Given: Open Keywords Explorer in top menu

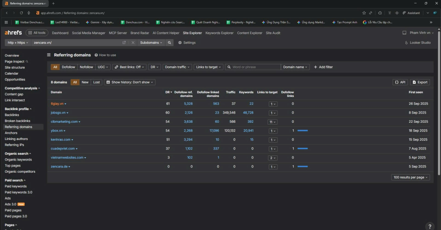Looking at the screenshot, I should (219, 33).
